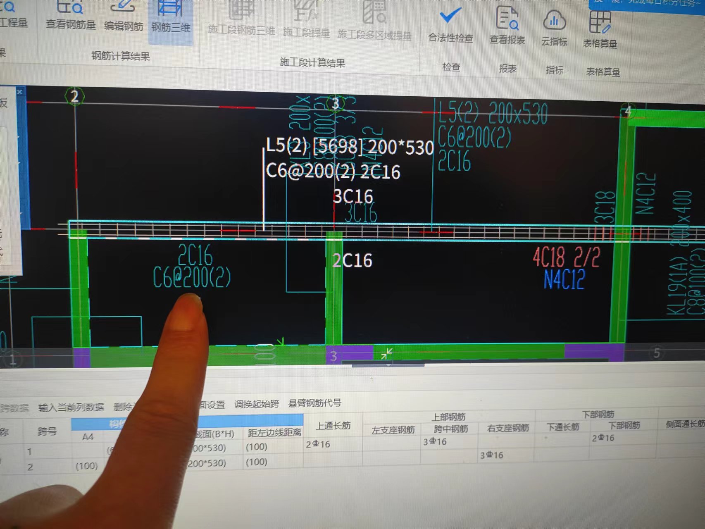
Task: Click the A4 column header
Action: tap(88, 437)
